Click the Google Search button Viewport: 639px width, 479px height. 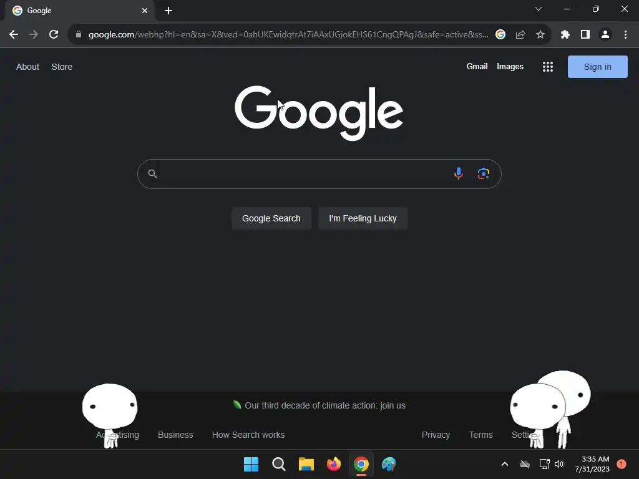(271, 218)
